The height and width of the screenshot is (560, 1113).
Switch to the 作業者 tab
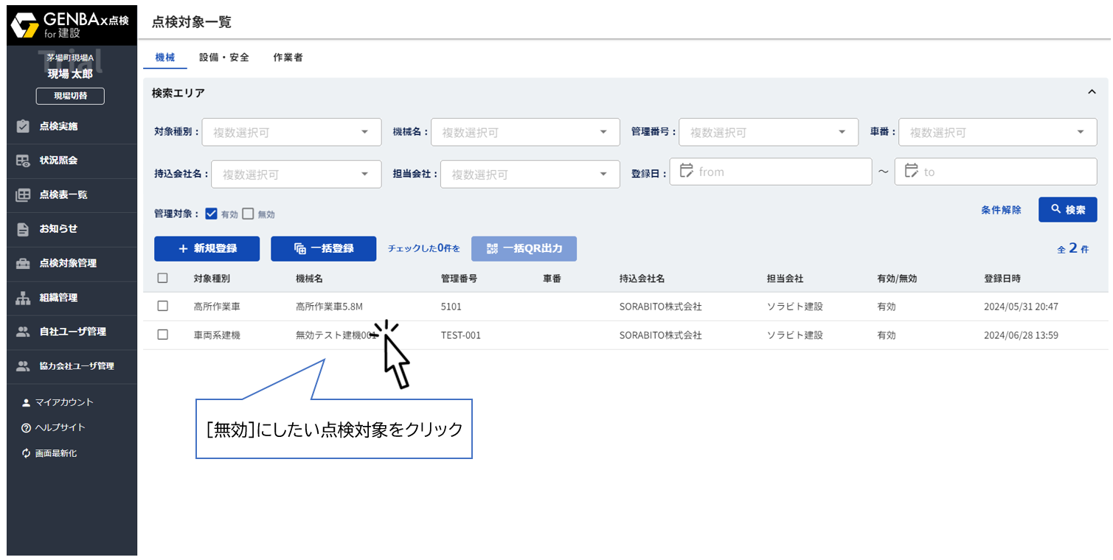tap(287, 56)
